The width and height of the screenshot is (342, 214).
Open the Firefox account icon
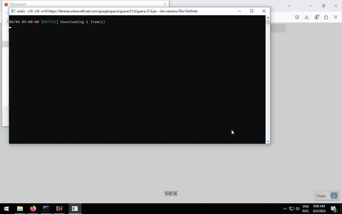316,17
